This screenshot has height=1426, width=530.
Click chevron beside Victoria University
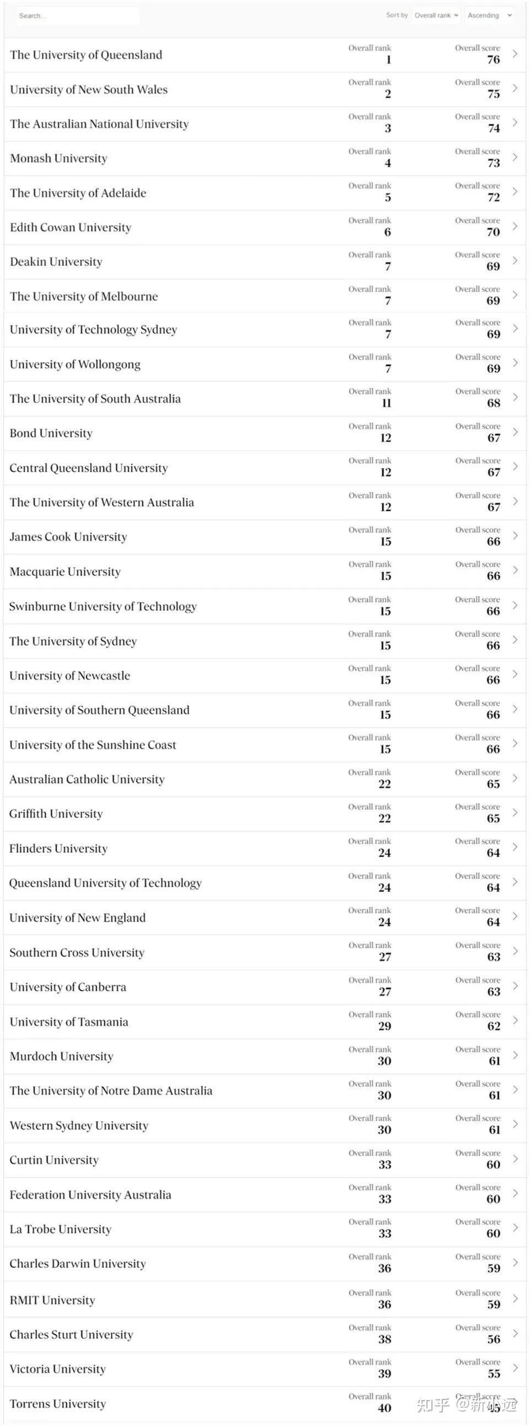click(x=515, y=1368)
